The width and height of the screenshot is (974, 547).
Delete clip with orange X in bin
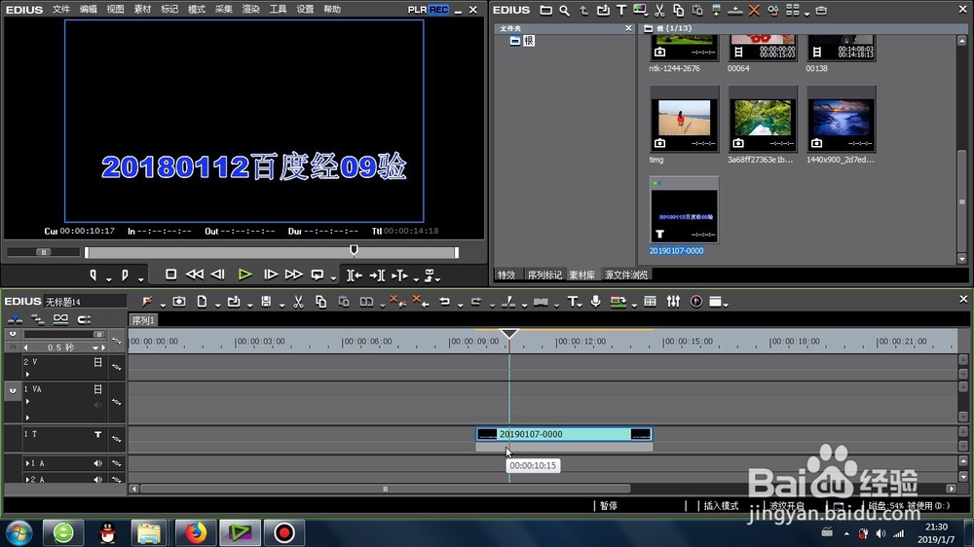coord(754,10)
